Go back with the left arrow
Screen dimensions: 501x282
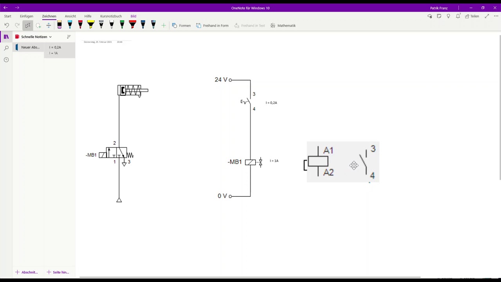click(5, 7)
